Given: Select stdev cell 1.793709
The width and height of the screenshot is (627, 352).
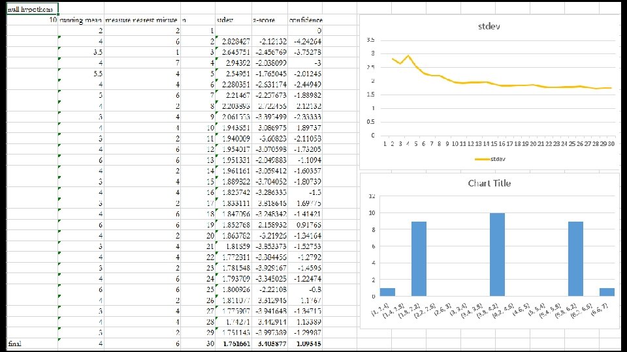Looking at the screenshot, I should 233,278.
